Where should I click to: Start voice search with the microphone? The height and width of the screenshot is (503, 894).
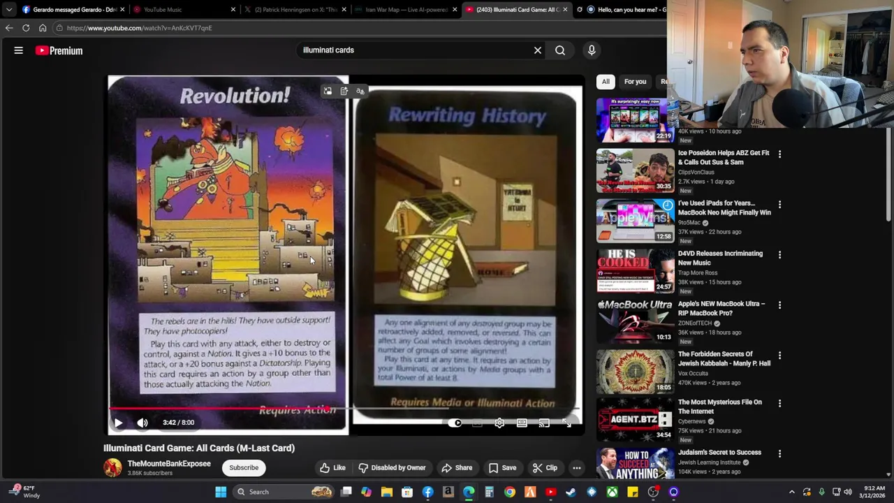[592, 50]
